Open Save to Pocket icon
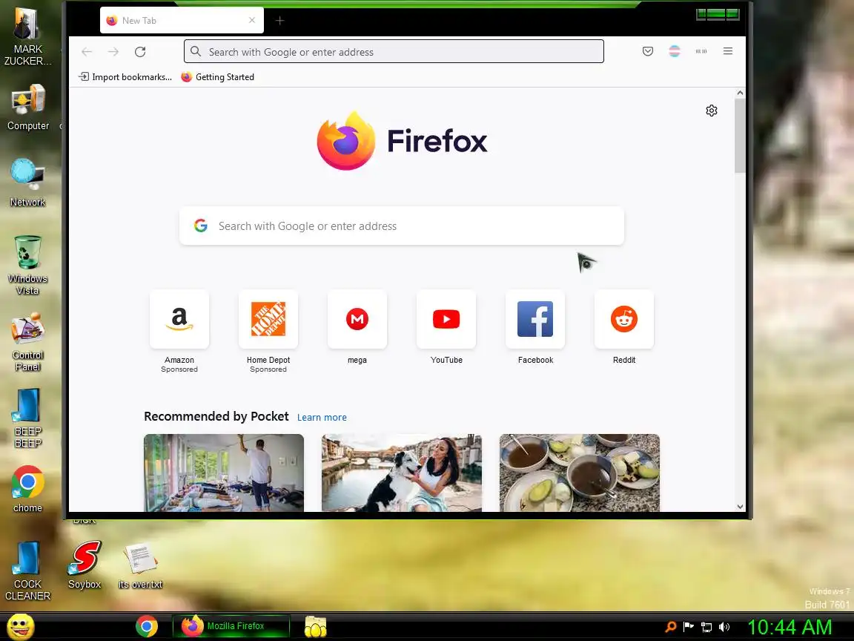 [x=648, y=51]
